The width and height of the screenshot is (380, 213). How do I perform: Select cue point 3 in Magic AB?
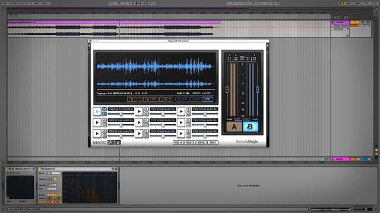click(140, 99)
